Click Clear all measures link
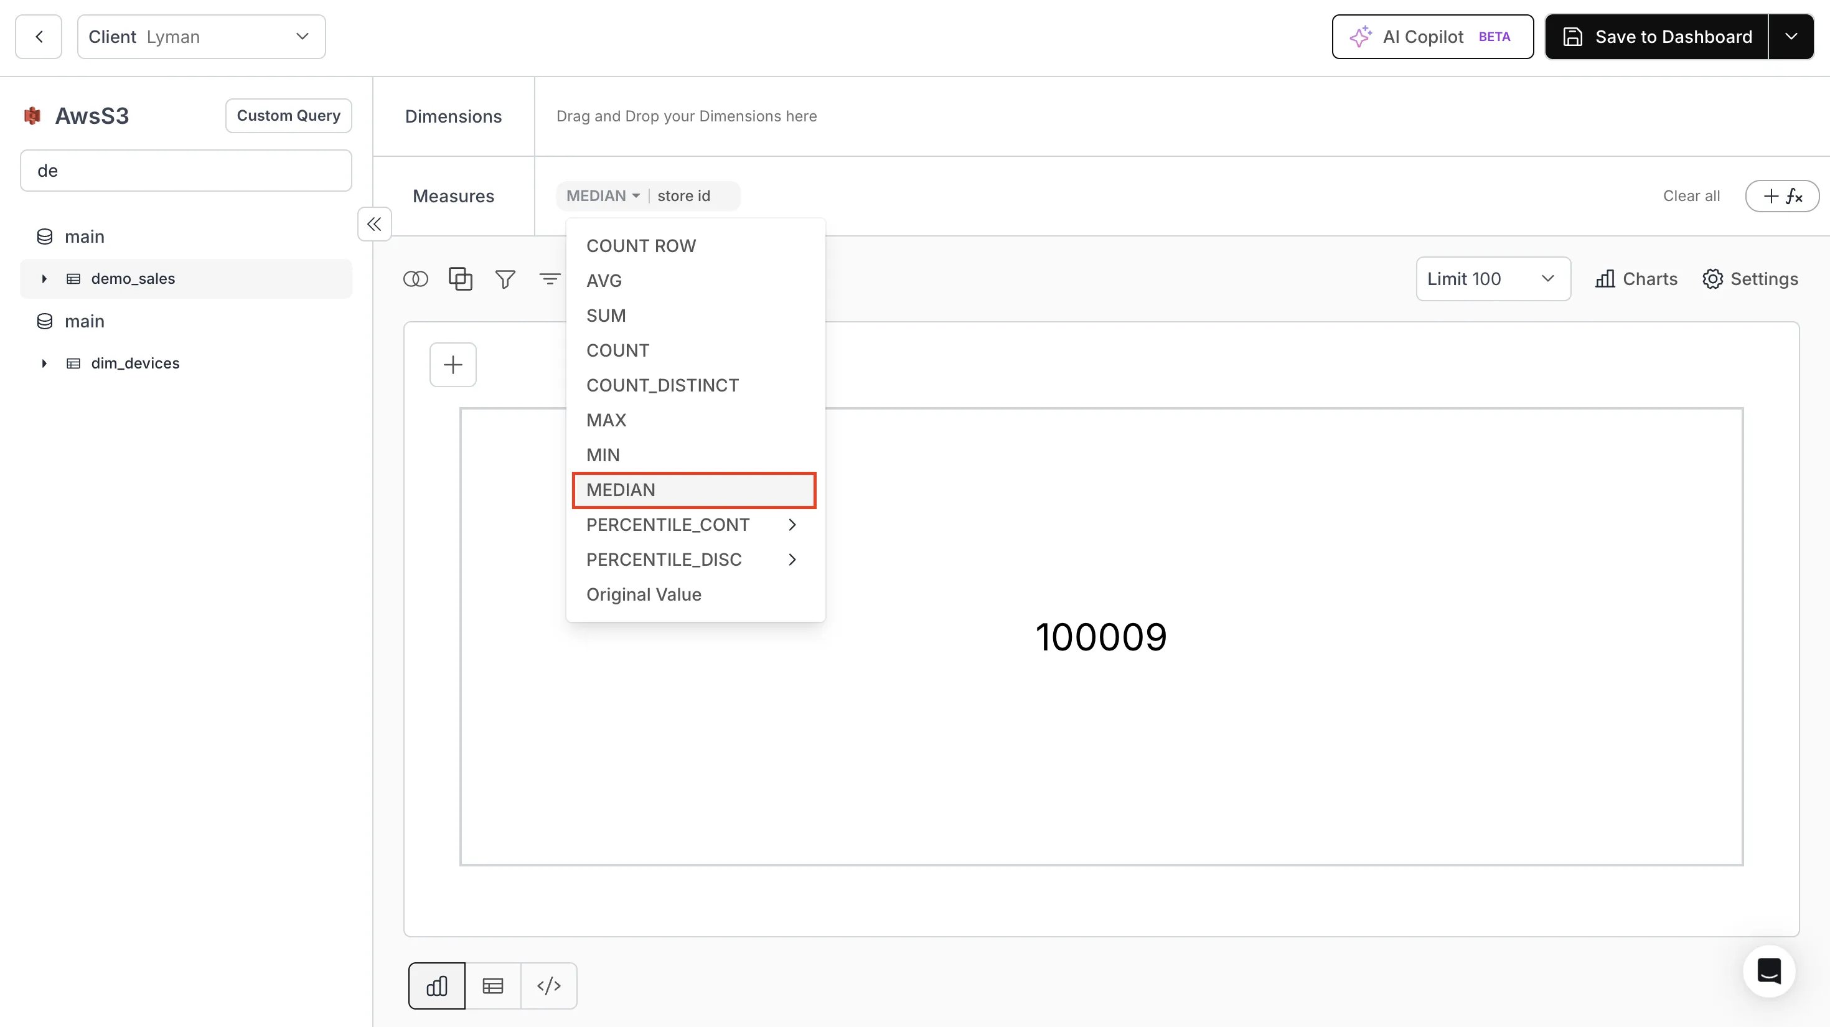This screenshot has height=1027, width=1830. 1691,196
